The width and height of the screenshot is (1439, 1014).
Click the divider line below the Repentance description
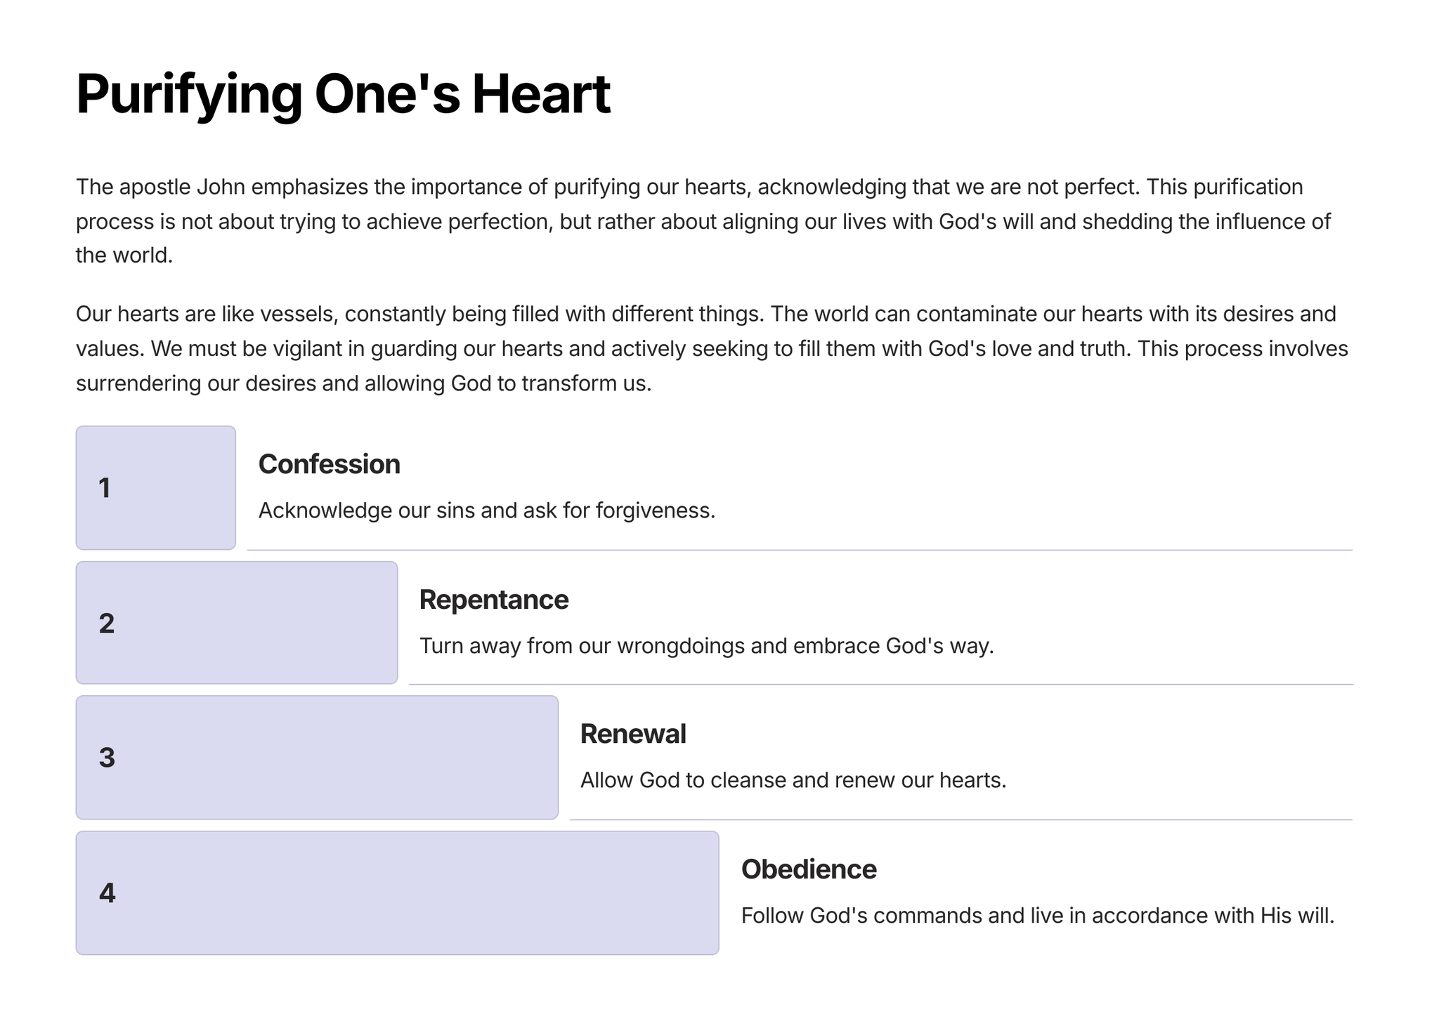pyautogui.click(x=880, y=684)
